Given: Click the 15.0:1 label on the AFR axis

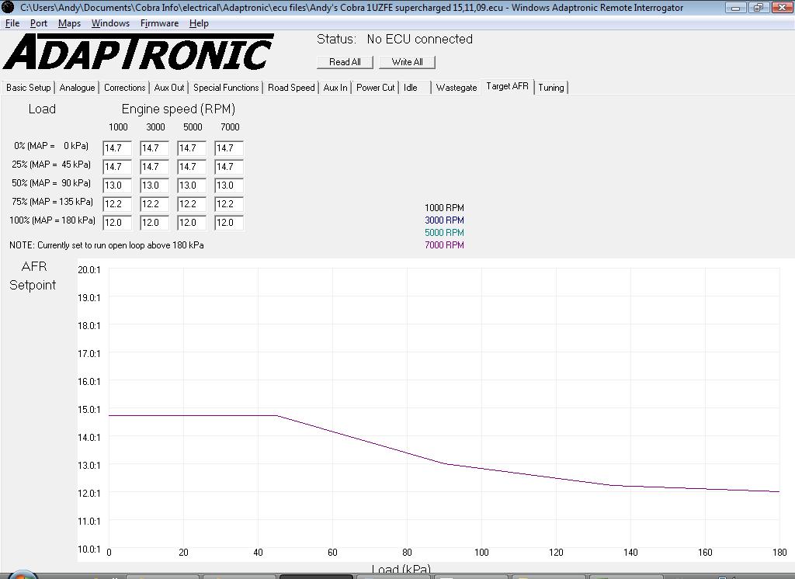Looking at the screenshot, I should pyautogui.click(x=89, y=409).
